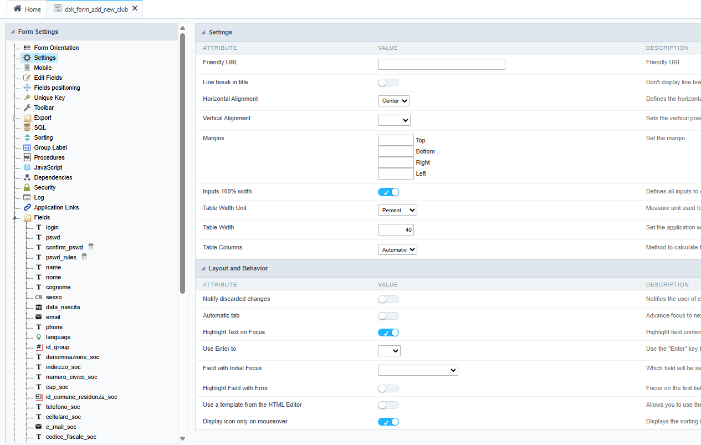Open the Table Width Unit dropdown
701x445 pixels.
coord(397,210)
